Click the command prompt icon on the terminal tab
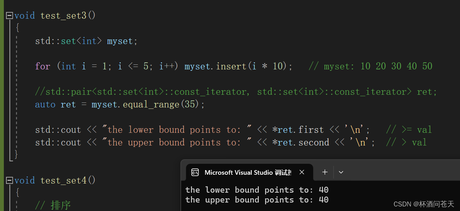This screenshot has width=460, height=211. [x=196, y=172]
